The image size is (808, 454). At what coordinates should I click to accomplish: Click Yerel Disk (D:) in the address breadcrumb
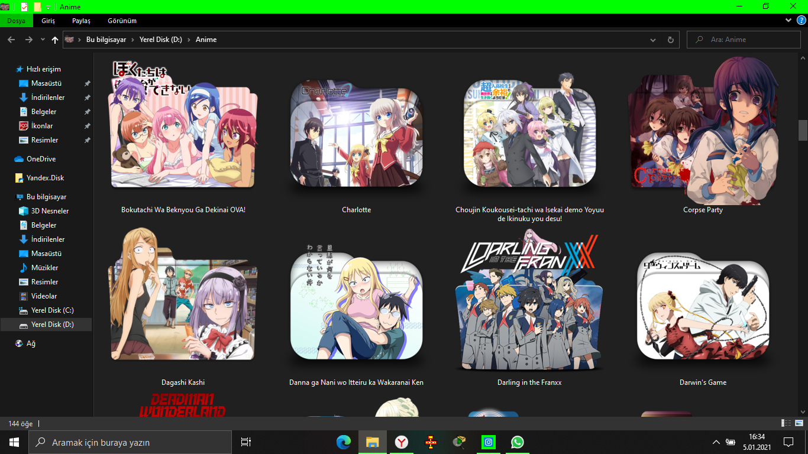(161, 40)
